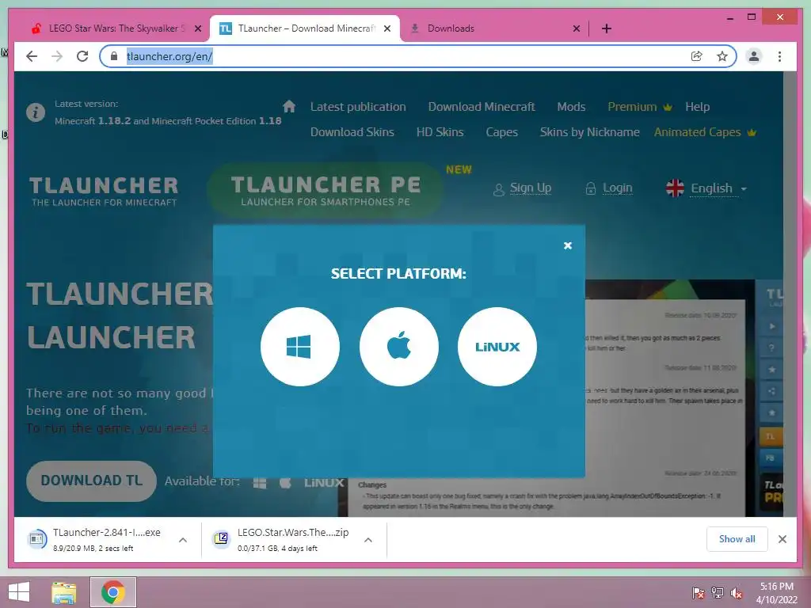Close the LEGO Star Wars tab
The height and width of the screenshot is (608, 811).
198,29
